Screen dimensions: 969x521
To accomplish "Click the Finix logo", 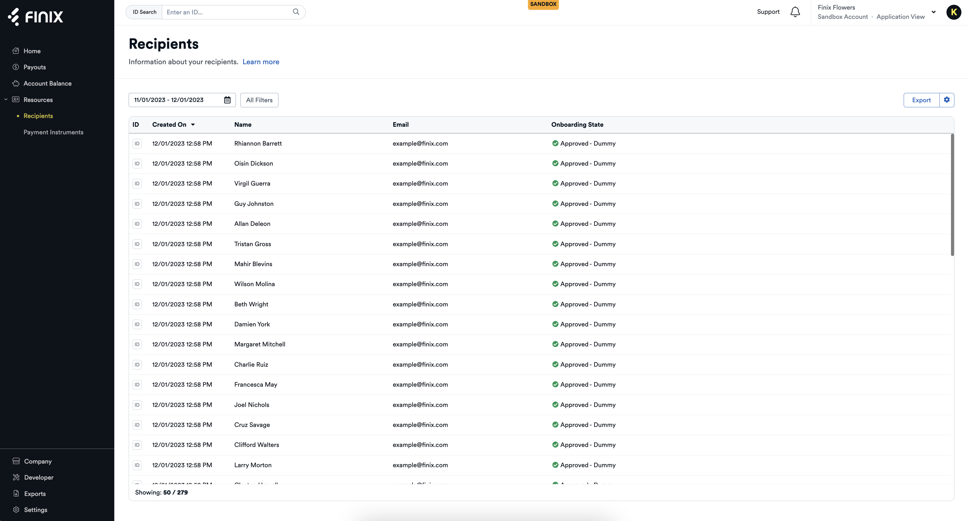I will (35, 17).
